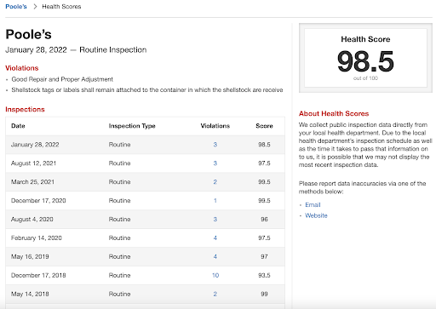Click score 97.5 in the August 2021 row
436x309 pixels.
(264, 163)
